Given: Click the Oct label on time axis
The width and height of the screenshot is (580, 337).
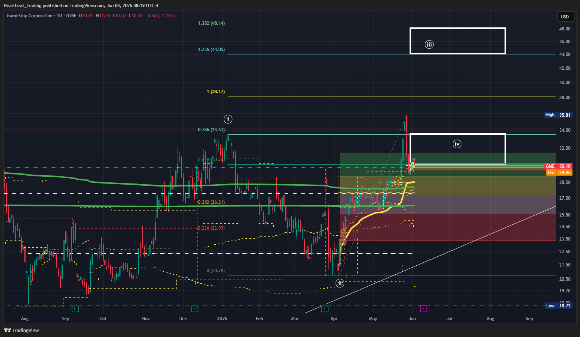Looking at the screenshot, I should [103, 319].
